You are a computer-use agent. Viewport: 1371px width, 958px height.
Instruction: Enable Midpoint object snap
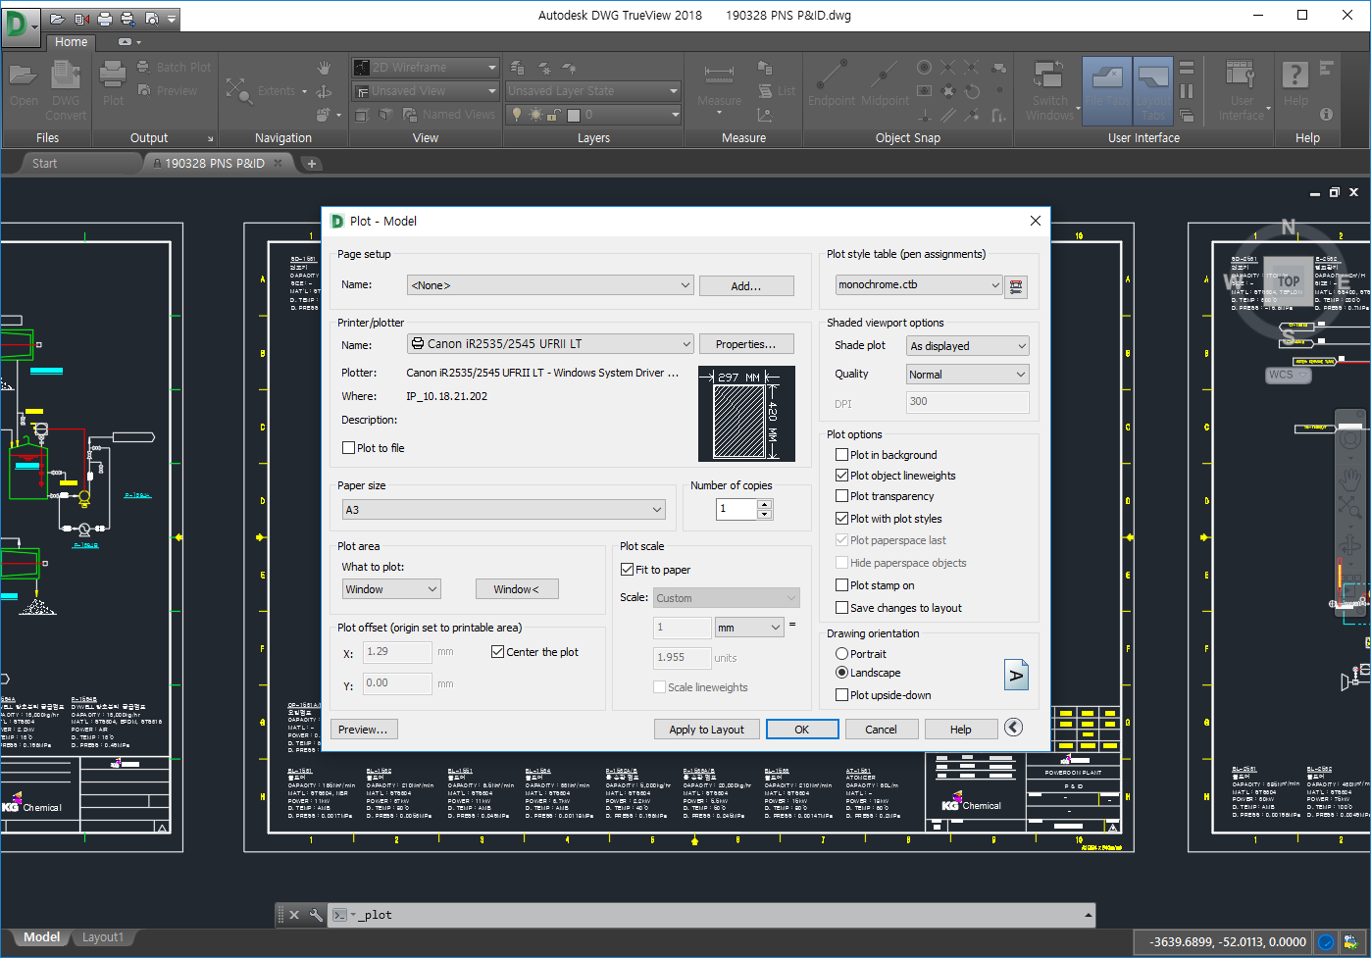pos(885,83)
